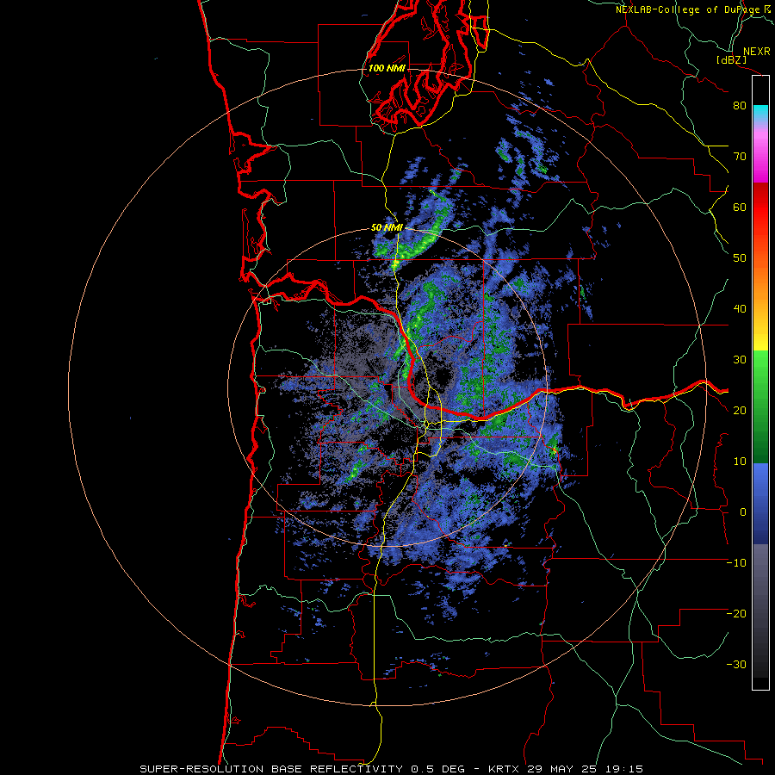
Task: Select the 20 value on dBZ scale
Action: (x=740, y=411)
